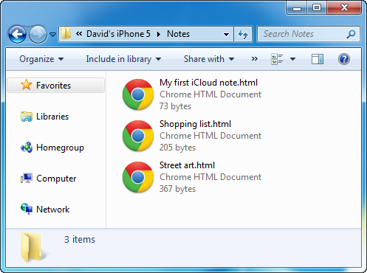Open the address bar history dropdown
The width and height of the screenshot is (367, 273).
[226, 34]
